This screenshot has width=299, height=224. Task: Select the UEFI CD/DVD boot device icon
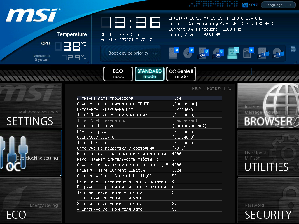click(189, 53)
